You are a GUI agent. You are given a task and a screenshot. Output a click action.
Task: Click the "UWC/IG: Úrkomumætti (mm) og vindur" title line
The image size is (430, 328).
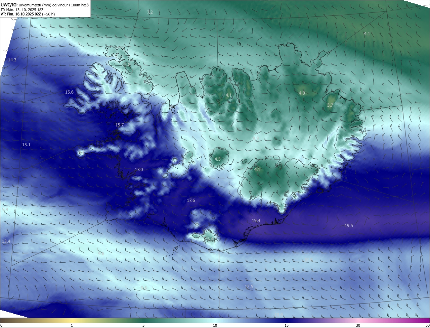point(45,5)
